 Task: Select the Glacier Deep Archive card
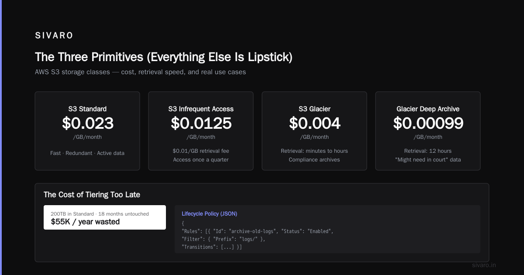(428, 131)
